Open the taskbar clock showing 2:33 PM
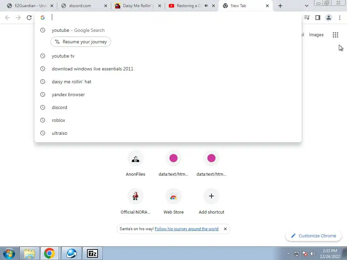This screenshot has height=260, width=347. (330, 254)
